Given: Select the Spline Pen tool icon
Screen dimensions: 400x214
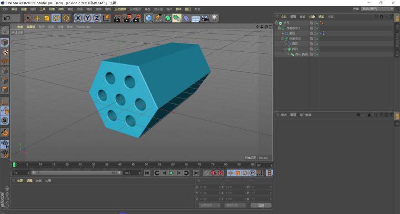Looking at the screenshot, I should (x=159, y=18).
